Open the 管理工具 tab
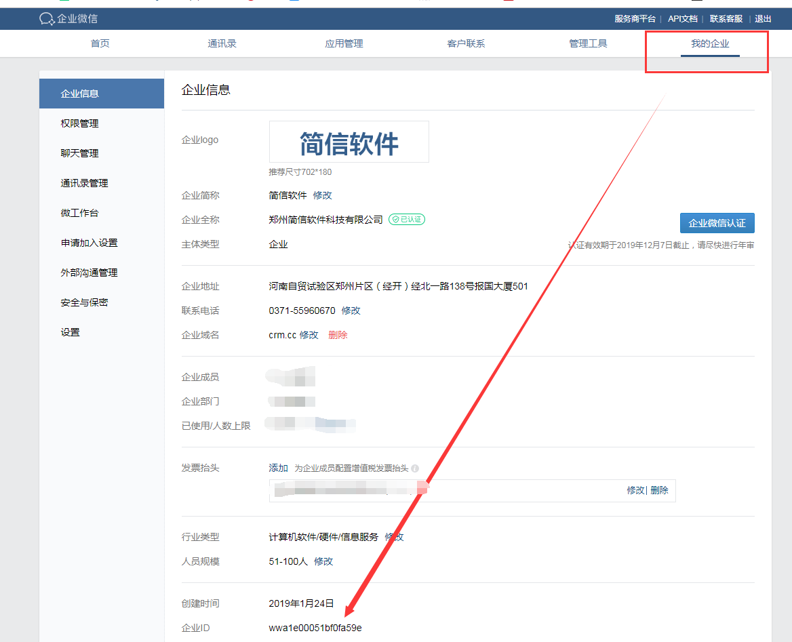Screen dimensions: 792x642 click(x=588, y=43)
